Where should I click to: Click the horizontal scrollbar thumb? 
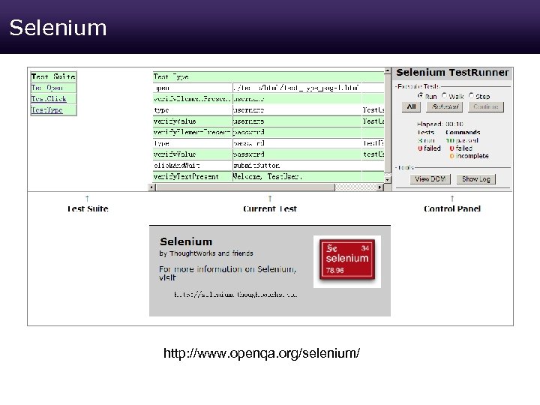pos(245,187)
